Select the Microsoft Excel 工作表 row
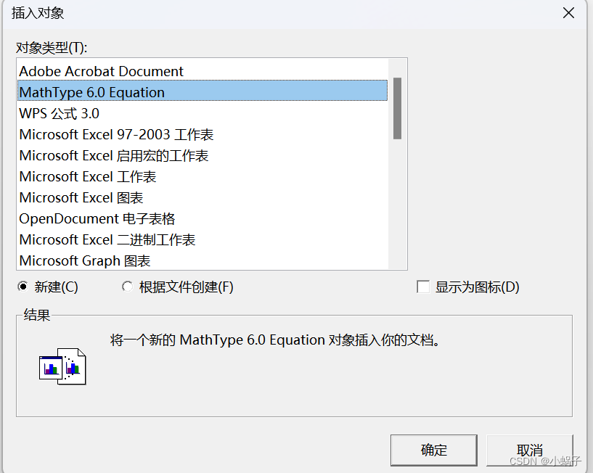The image size is (593, 473). 203,176
